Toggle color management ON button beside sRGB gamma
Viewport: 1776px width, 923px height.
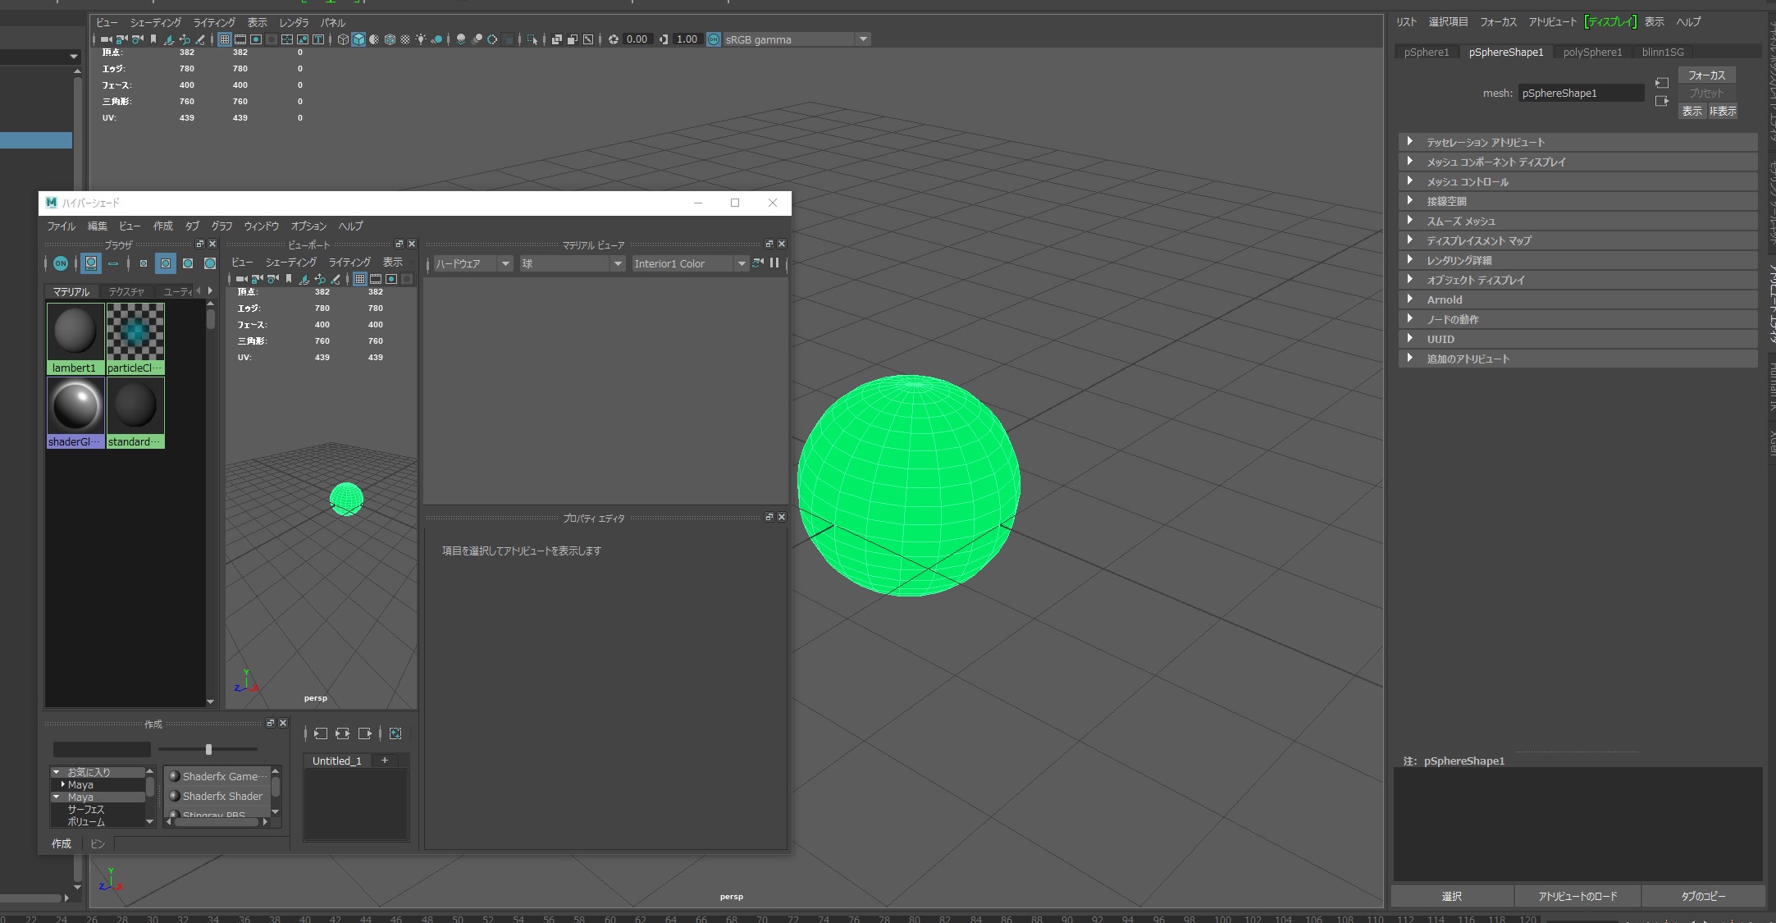(714, 39)
